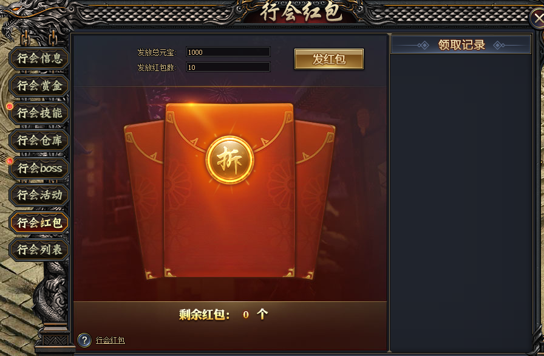Click the red notification dot on 行会boss

tap(10, 161)
